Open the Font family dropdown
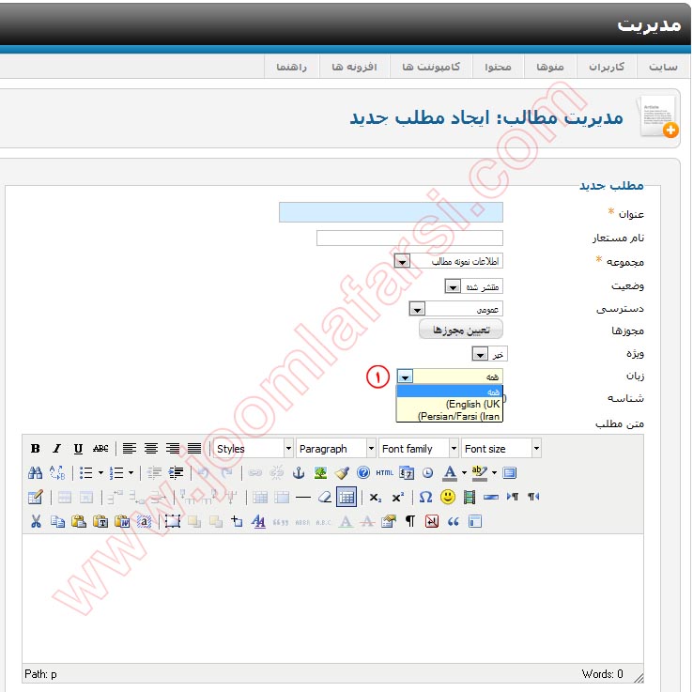 [418, 449]
